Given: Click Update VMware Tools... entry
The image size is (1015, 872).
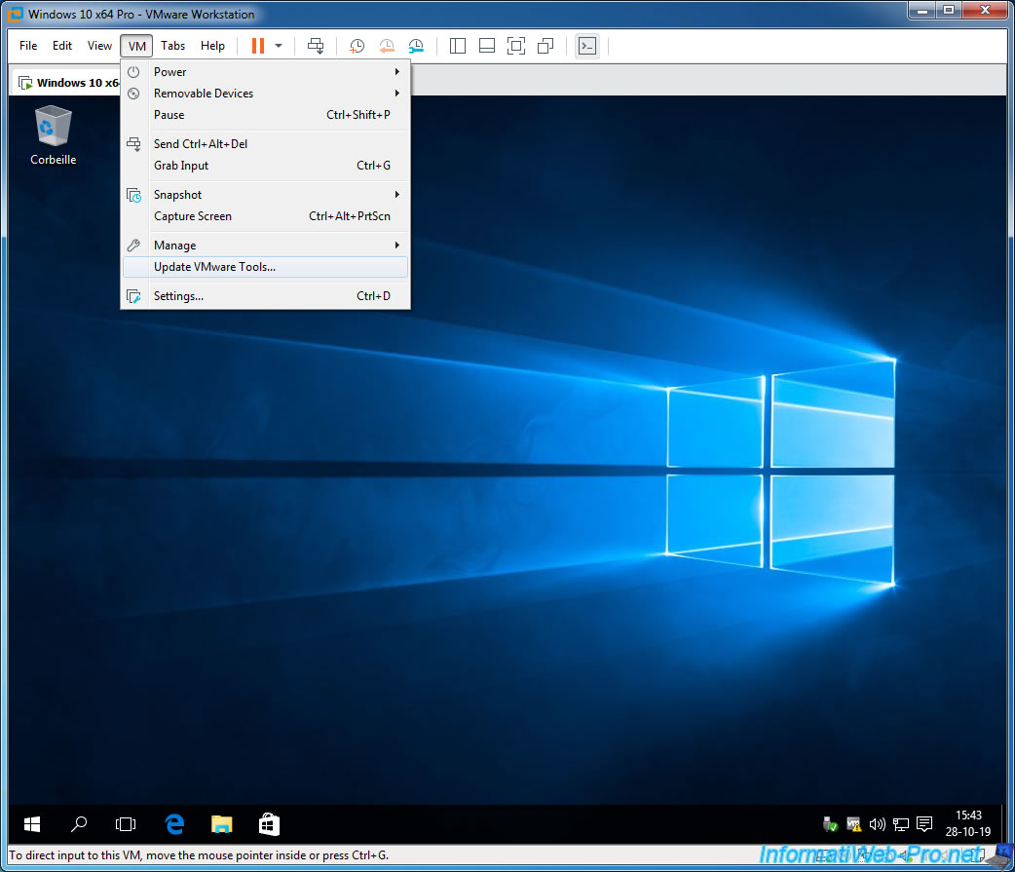Looking at the screenshot, I should 265,267.
